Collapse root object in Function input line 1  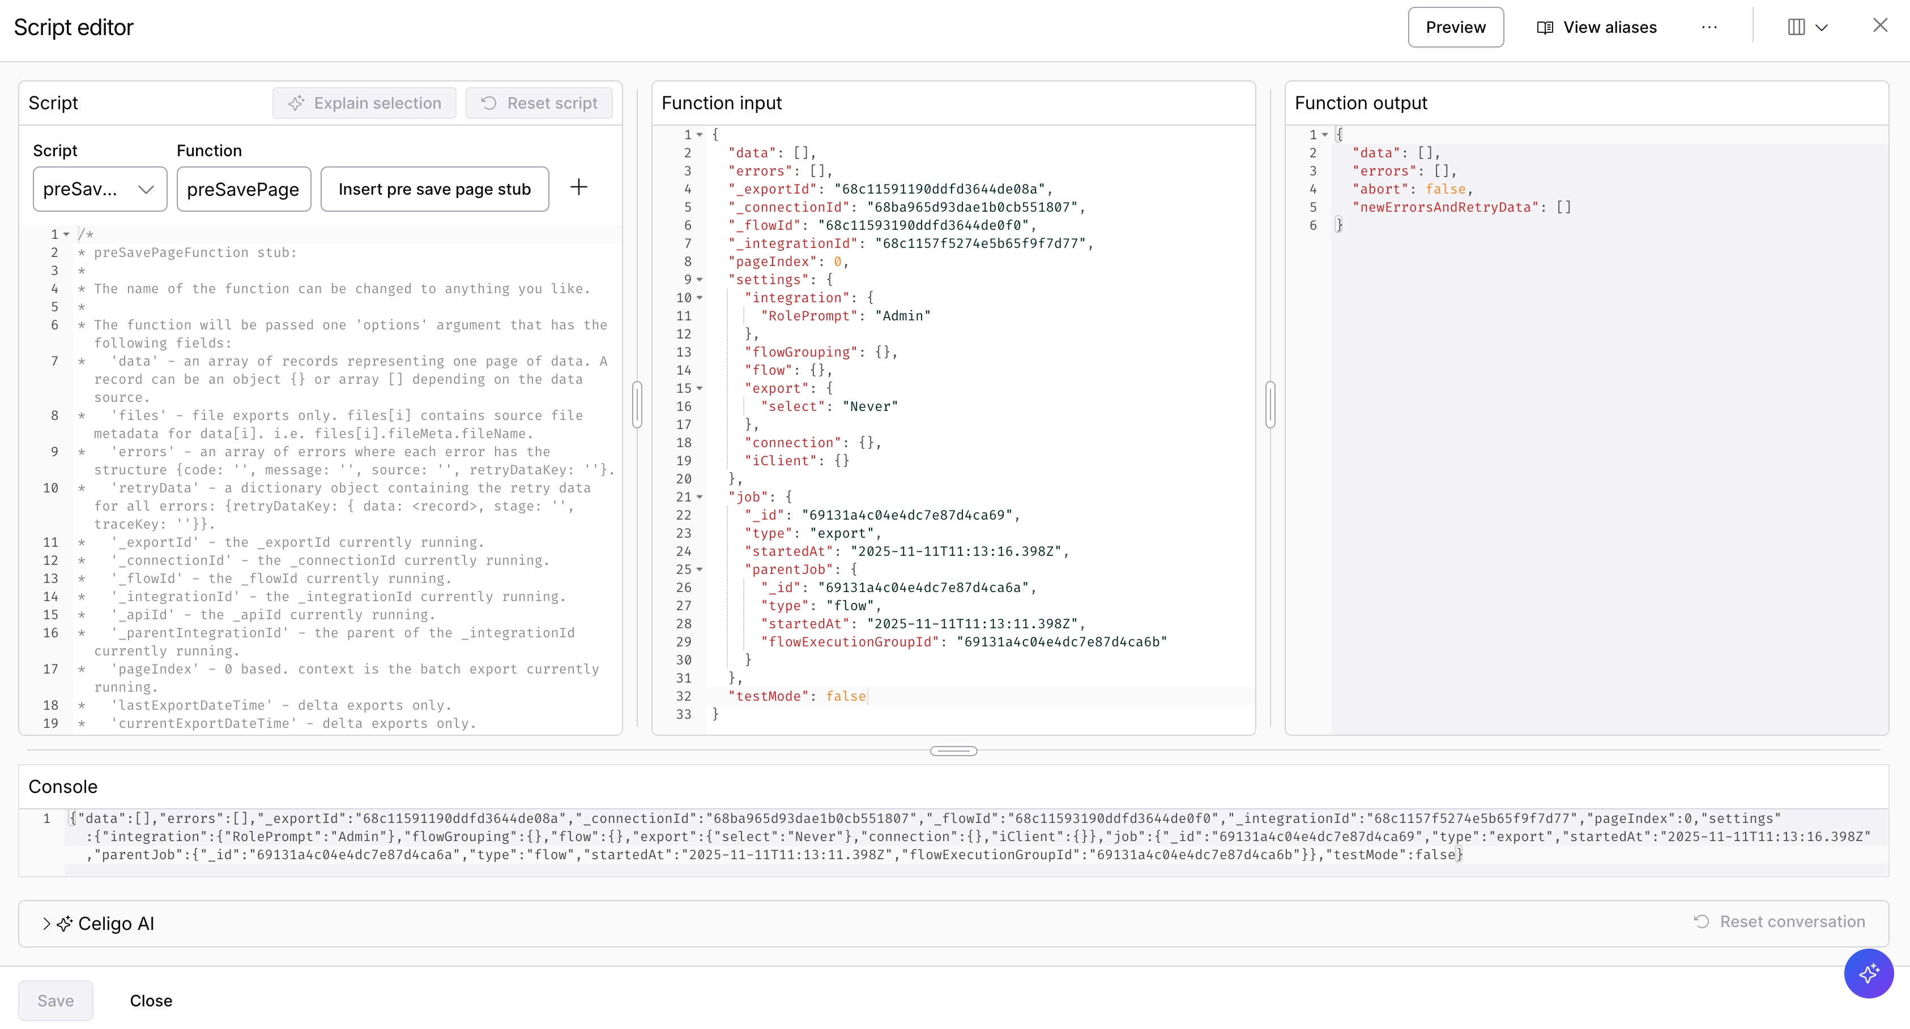(x=699, y=135)
